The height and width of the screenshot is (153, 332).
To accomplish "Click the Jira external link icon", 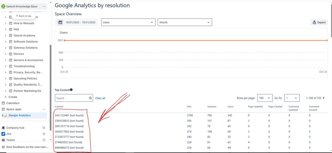I will click(x=44, y=134).
